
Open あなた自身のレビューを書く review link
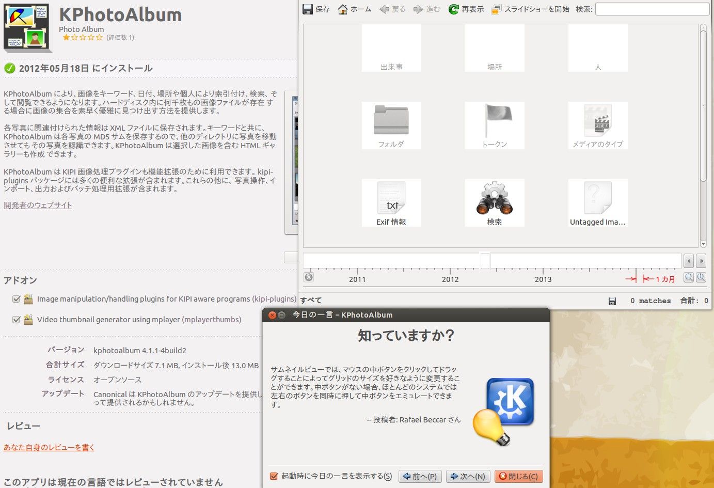point(49,447)
